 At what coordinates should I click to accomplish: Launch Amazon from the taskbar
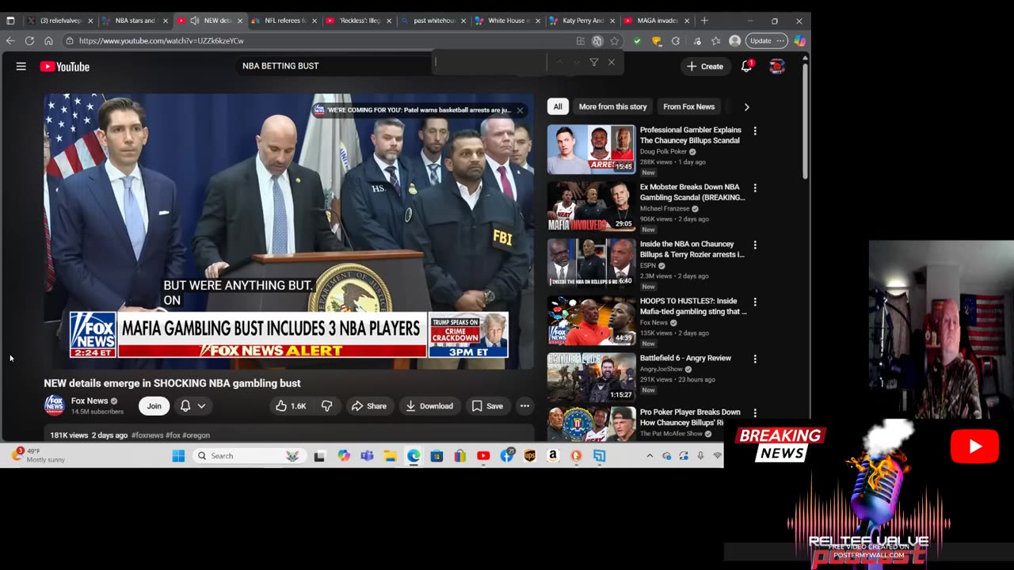(x=553, y=456)
